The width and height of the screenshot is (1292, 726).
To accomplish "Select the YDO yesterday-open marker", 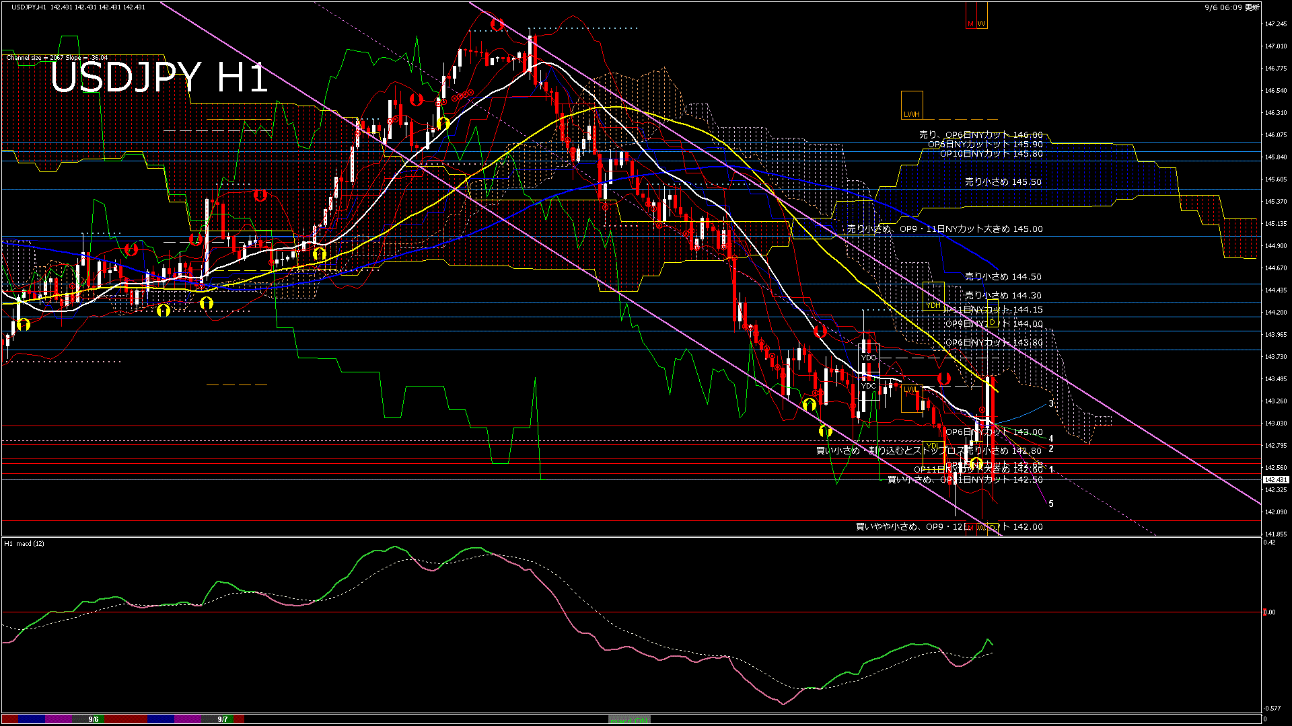I will pos(869,358).
